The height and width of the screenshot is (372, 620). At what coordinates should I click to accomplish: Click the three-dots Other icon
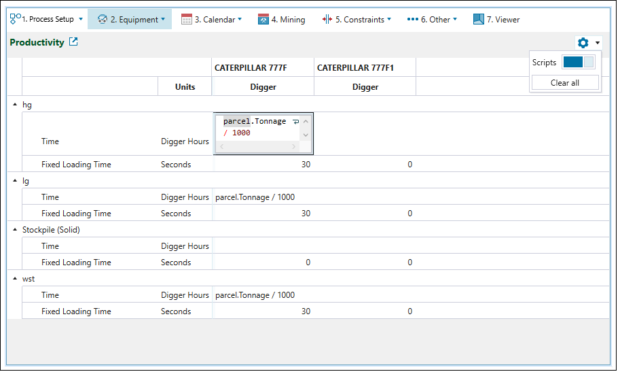pyautogui.click(x=412, y=19)
